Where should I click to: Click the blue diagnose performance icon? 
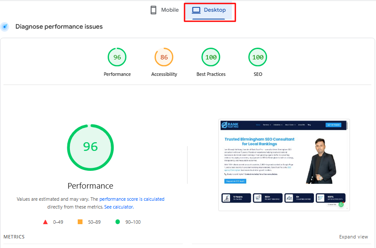pyautogui.click(x=5, y=27)
